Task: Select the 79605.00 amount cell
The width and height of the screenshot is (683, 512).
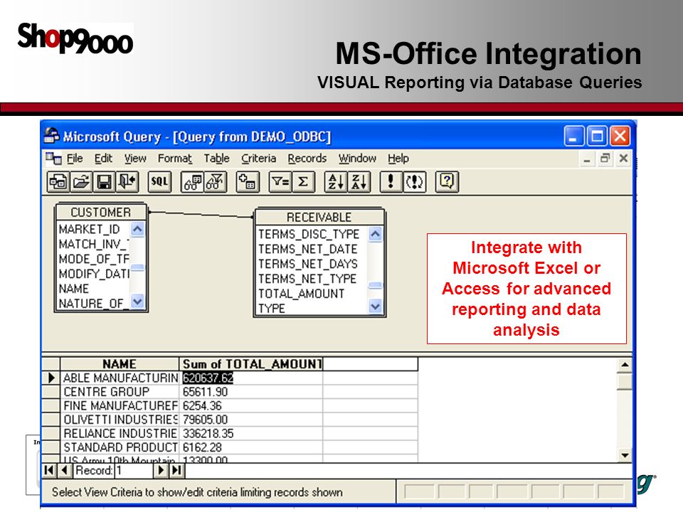Action: tap(251, 420)
